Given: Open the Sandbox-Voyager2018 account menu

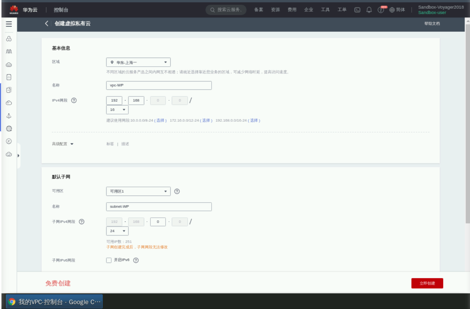Looking at the screenshot, I should click(x=441, y=7).
